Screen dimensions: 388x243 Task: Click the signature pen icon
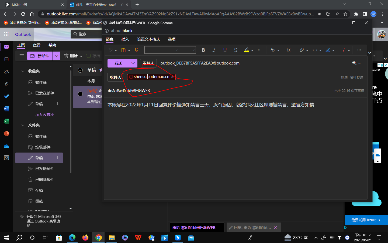point(328,50)
